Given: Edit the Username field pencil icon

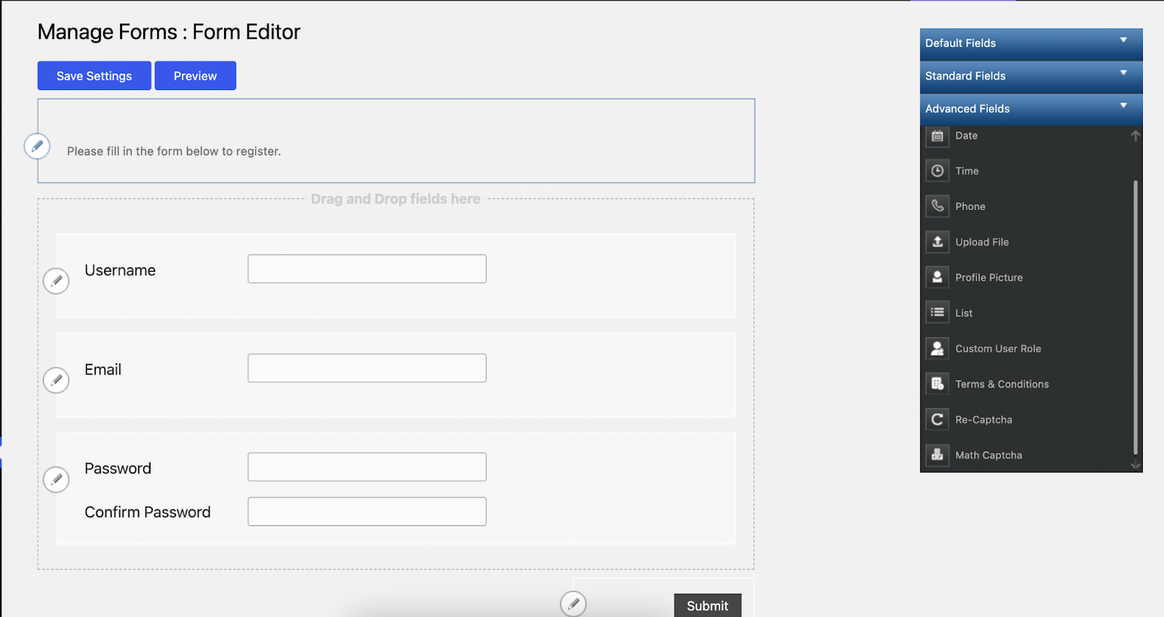Looking at the screenshot, I should point(56,281).
